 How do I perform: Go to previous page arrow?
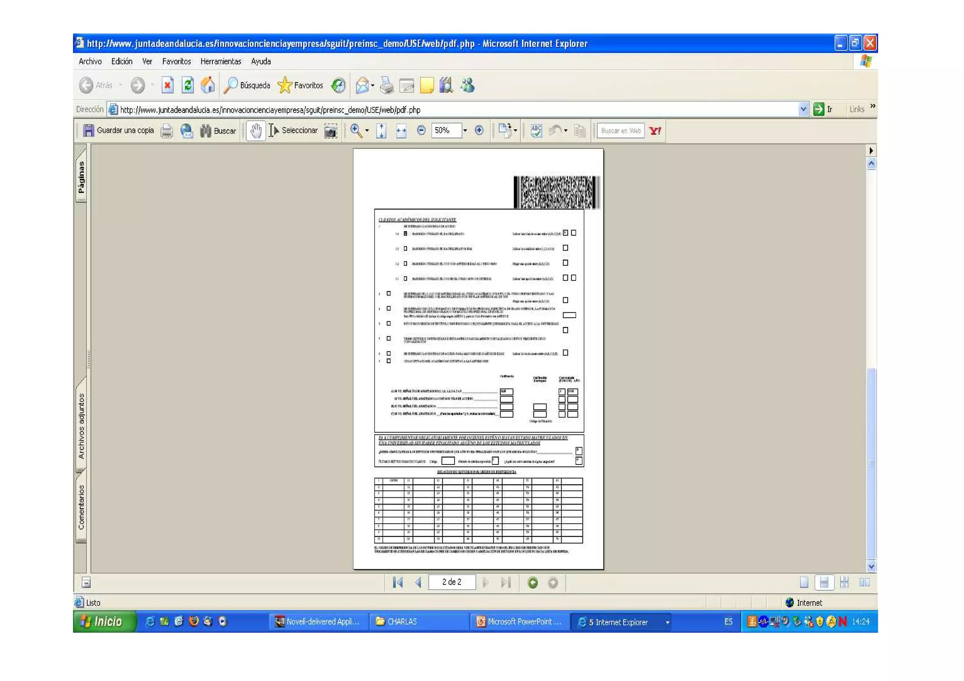click(x=418, y=583)
